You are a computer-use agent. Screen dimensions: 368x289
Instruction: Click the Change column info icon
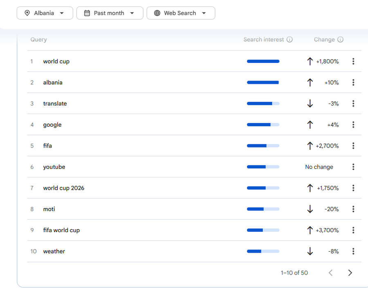(340, 39)
